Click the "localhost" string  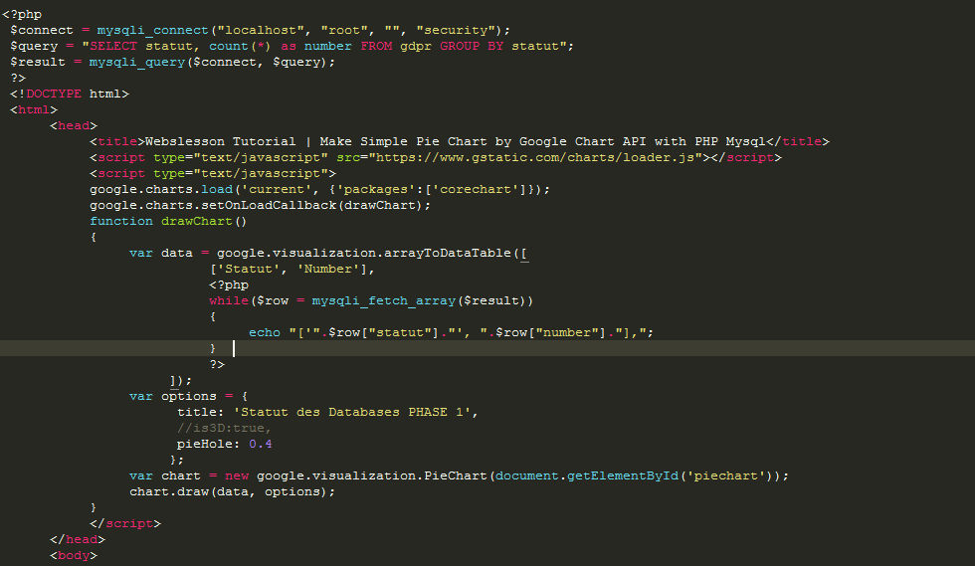click(261, 30)
